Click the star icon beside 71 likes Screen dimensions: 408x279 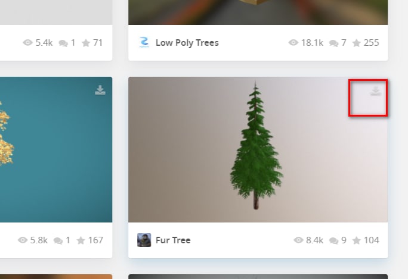pyautogui.click(x=86, y=43)
